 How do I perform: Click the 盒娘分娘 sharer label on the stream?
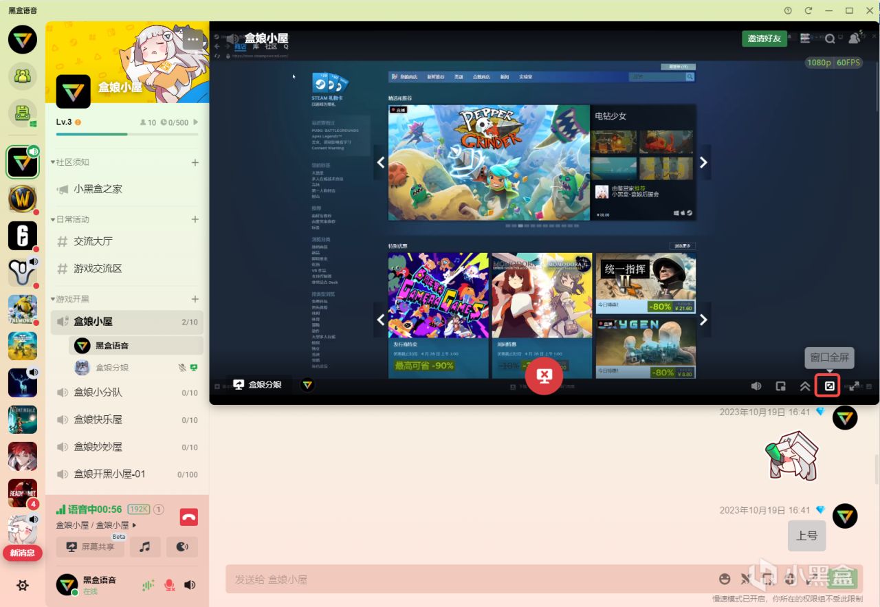[258, 385]
